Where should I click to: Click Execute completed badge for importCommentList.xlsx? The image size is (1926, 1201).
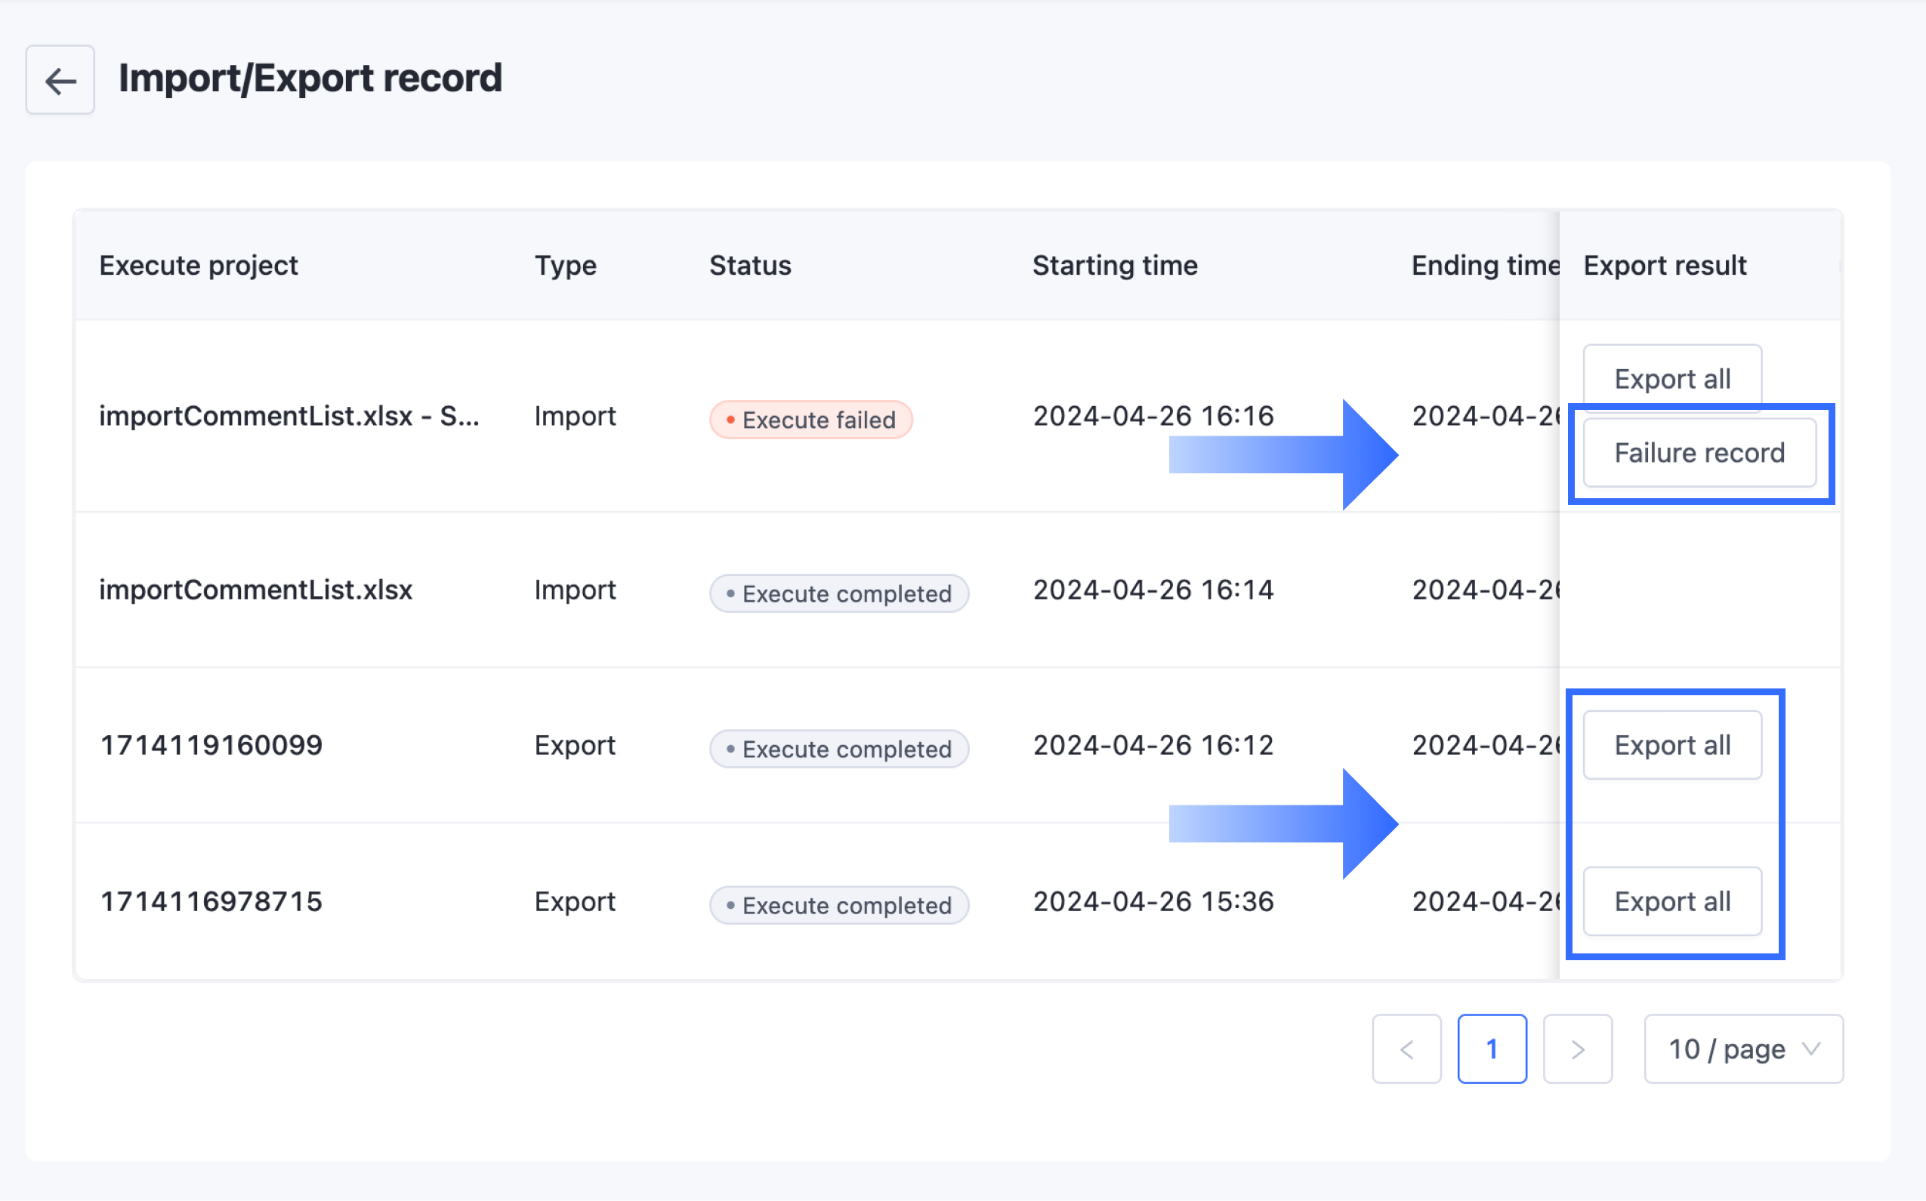tap(838, 593)
